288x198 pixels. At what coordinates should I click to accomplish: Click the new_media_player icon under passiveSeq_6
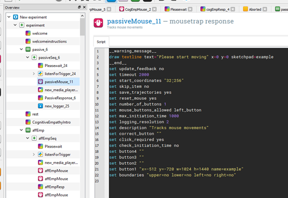[x=41, y=90]
